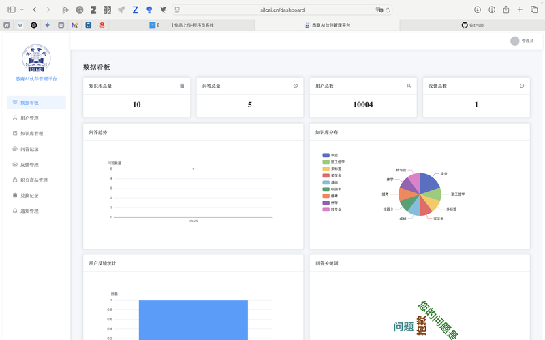Viewport: 545px width, 340px height.
Task: Click the dark bird extension icon
Action: coord(163,10)
